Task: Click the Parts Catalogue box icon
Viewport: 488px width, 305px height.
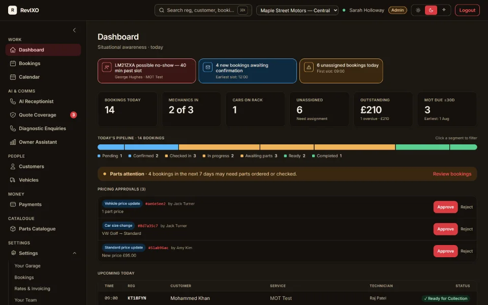Action: coord(13,229)
